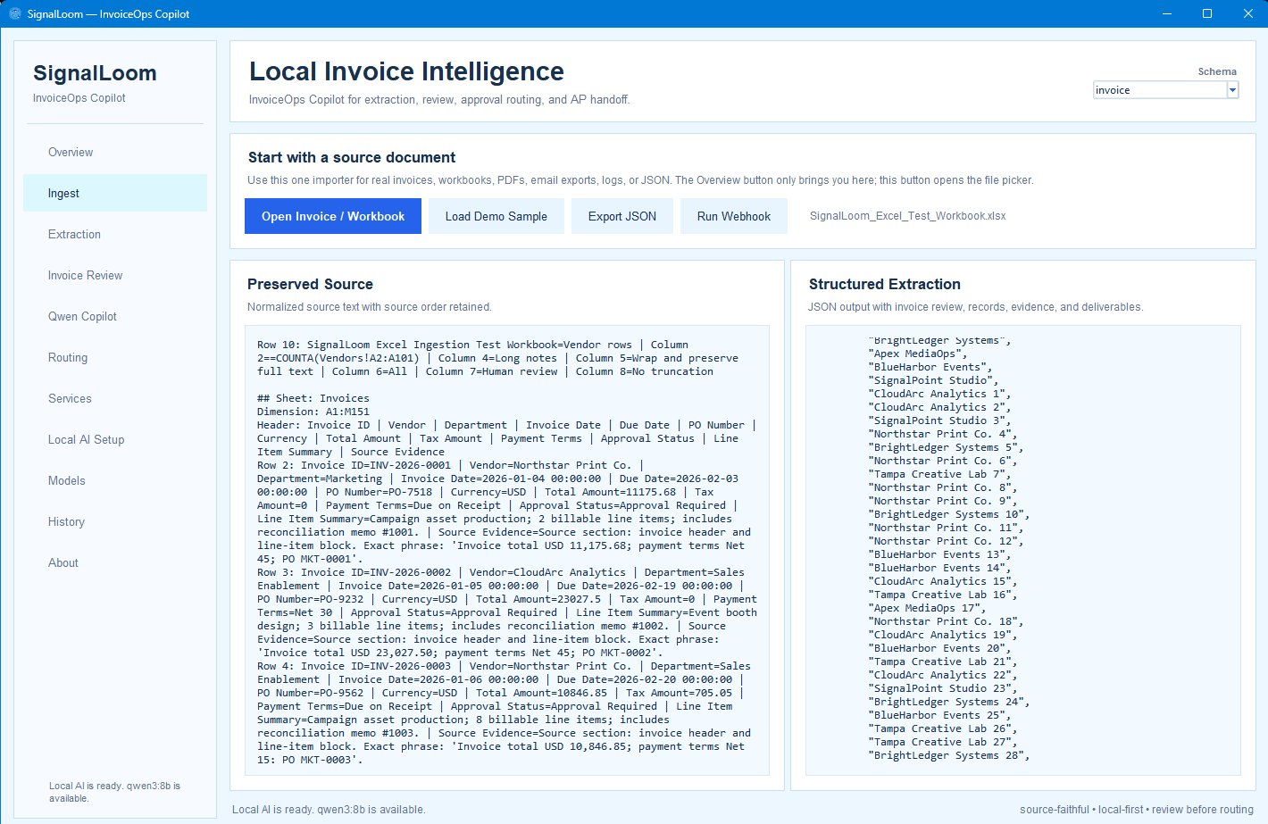The width and height of the screenshot is (1268, 824).
Task: Click inside the Structured Extraction JSON output
Action: click(x=1023, y=551)
